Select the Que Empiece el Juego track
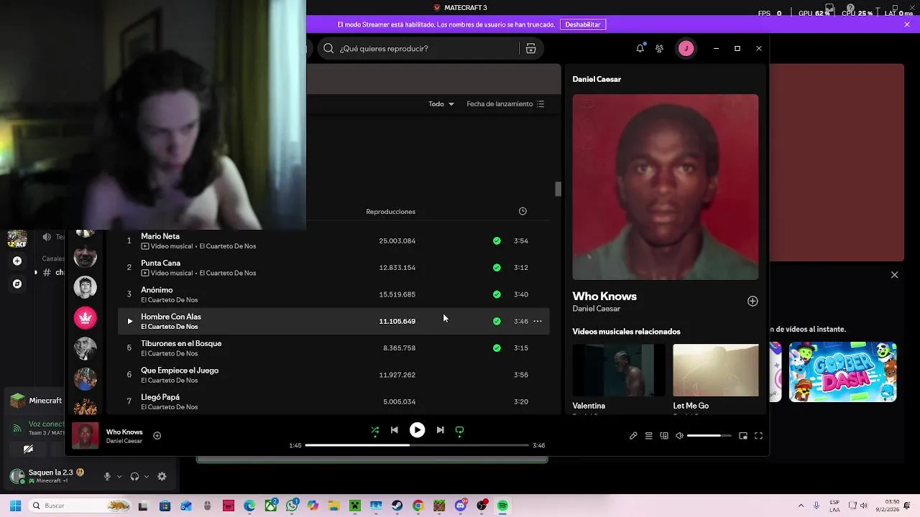The image size is (920, 517). [180, 371]
